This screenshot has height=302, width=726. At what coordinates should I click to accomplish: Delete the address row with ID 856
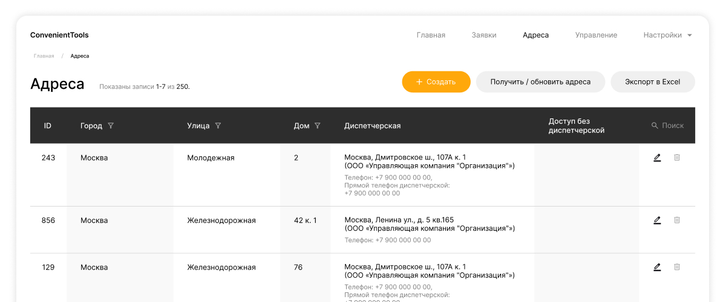tap(677, 220)
